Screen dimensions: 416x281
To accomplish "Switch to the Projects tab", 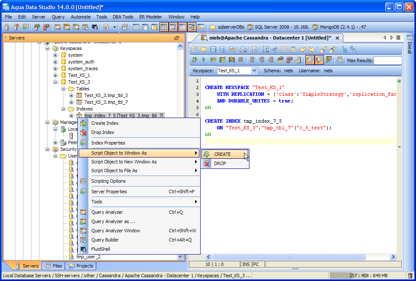I will point(81,266).
